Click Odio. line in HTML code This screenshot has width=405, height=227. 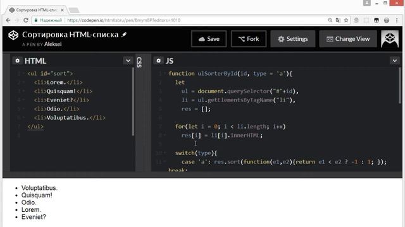(x=56, y=109)
